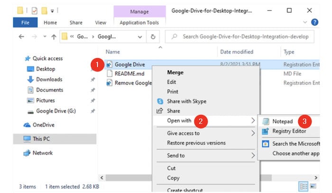Click the pin icon next to Documents
This screenshot has height=193, width=332.
93,90
